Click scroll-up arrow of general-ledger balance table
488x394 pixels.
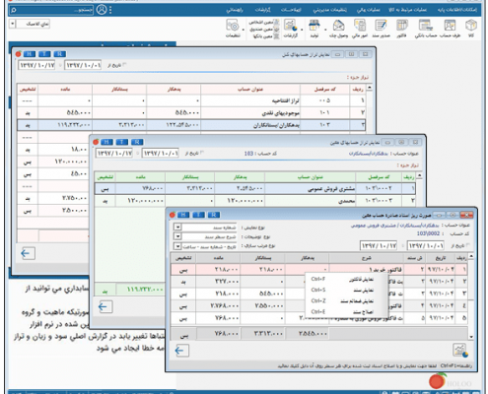point(370,88)
